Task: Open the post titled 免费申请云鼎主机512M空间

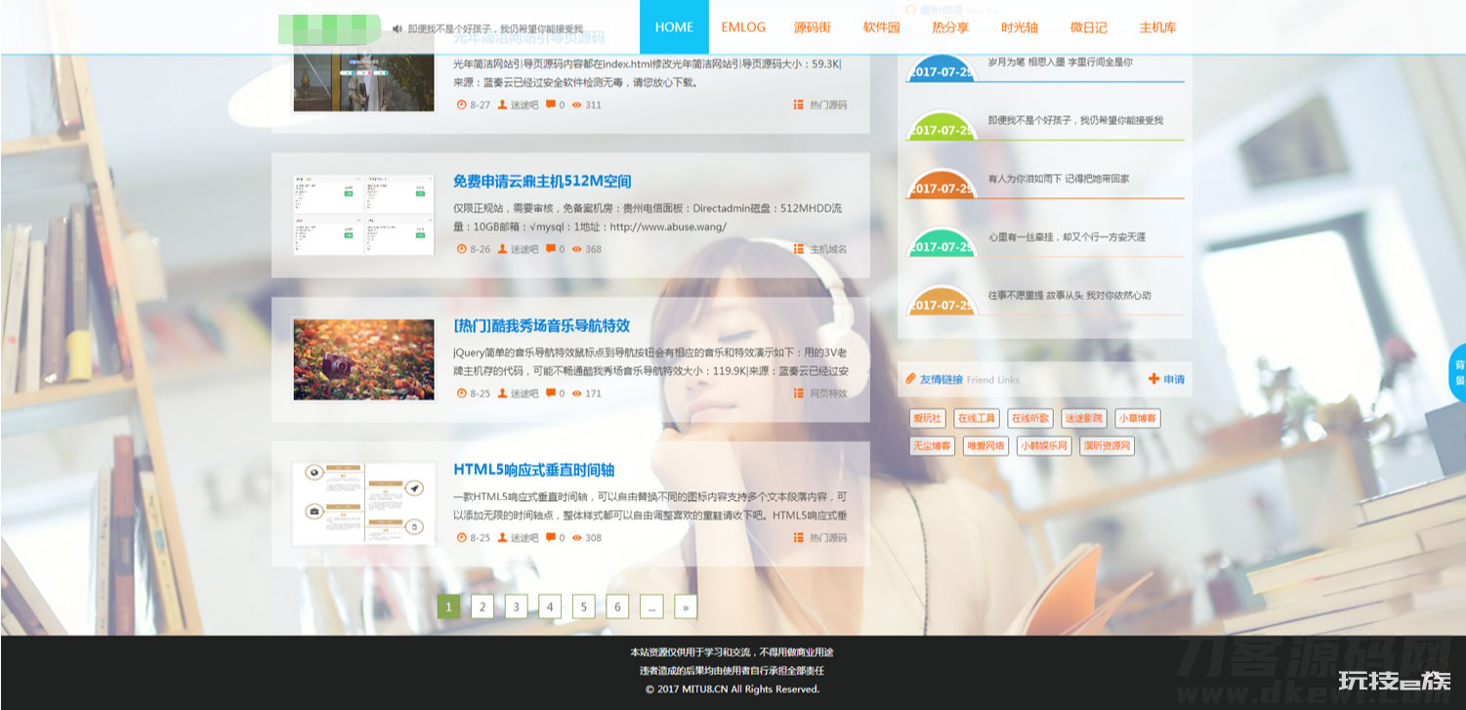Action: tap(542, 181)
